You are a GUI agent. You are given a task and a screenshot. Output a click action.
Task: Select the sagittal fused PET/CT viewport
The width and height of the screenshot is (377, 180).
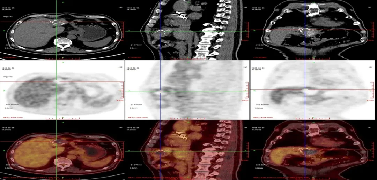click(x=187, y=150)
